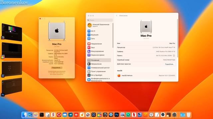Viewport: 213px width, 119px height.
Task: Click the info icon beside Память
Action: 174,56
